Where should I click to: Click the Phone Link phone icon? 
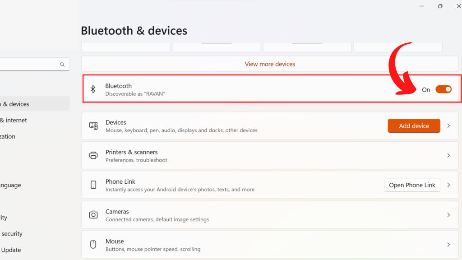[x=93, y=185]
